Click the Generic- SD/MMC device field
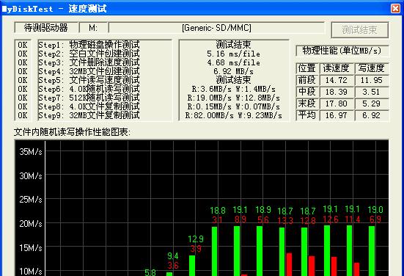The height and width of the screenshot is (276, 404). 216,28
